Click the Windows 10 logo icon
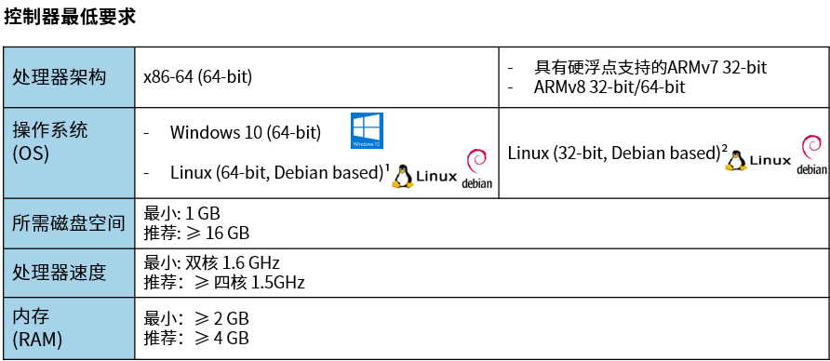830x361 pixels. 367,130
